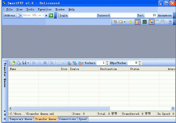This screenshot has height=123, width=176.
Task: Open the Favorites star icon
Action: (130, 22)
